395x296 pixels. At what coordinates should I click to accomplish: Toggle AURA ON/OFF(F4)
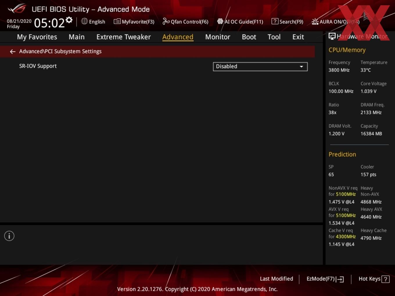coord(335,21)
